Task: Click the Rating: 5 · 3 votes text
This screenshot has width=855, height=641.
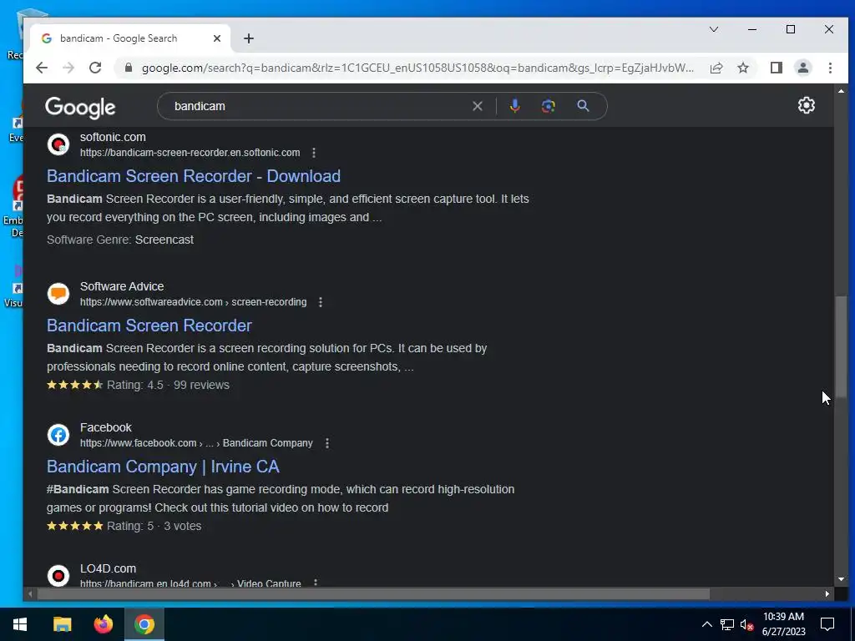Action: (154, 526)
